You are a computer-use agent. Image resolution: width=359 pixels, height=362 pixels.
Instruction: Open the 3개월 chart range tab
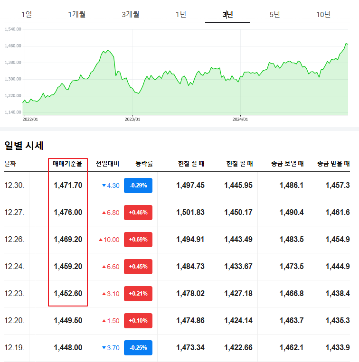(130, 14)
